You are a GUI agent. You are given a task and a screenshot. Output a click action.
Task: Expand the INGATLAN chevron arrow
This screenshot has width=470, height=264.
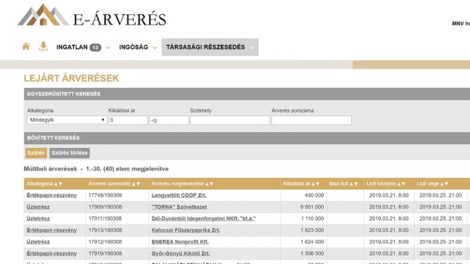coord(108,48)
